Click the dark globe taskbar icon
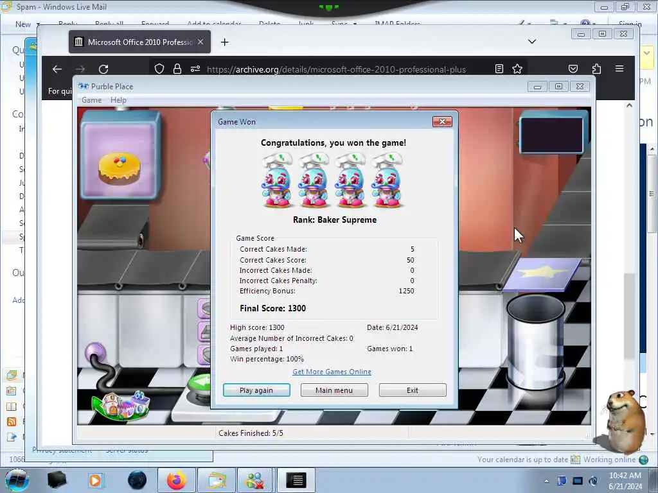 click(x=138, y=480)
